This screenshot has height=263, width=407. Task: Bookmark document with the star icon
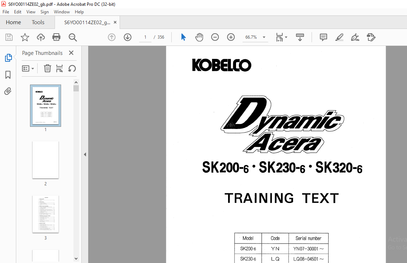(25, 37)
